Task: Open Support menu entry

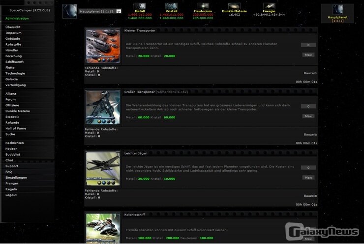Action: tap(12, 166)
